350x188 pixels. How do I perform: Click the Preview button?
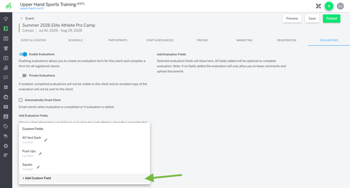pos(292,18)
